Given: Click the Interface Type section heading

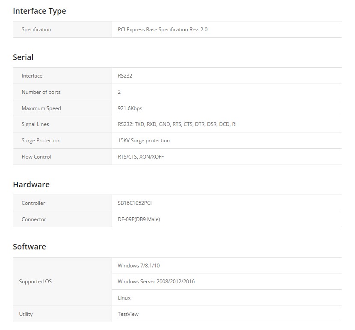Looking at the screenshot, I should tap(39, 11).
